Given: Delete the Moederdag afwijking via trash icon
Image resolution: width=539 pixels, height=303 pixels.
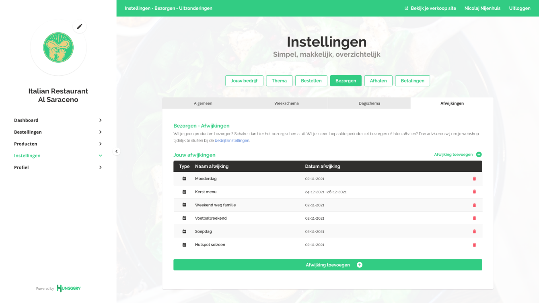Looking at the screenshot, I should pyautogui.click(x=474, y=178).
